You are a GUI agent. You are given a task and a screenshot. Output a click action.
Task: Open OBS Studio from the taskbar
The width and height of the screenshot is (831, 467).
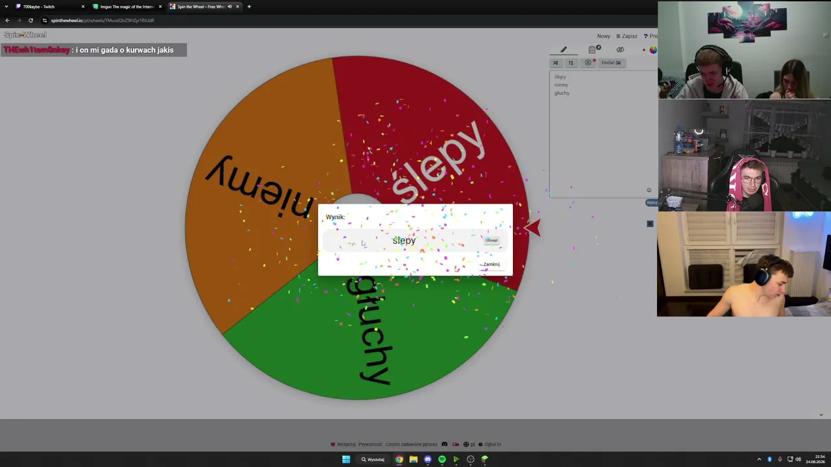[471, 459]
